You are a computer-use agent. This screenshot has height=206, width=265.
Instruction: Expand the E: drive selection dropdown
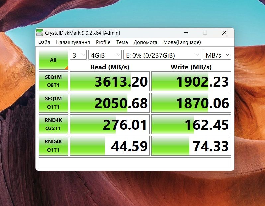click(x=162, y=55)
